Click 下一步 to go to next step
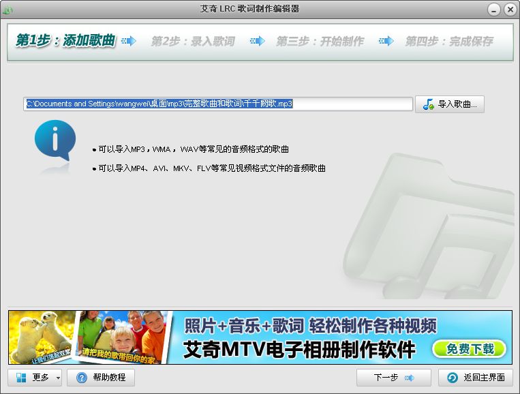Image resolution: width=520 pixels, height=394 pixels. (x=394, y=378)
